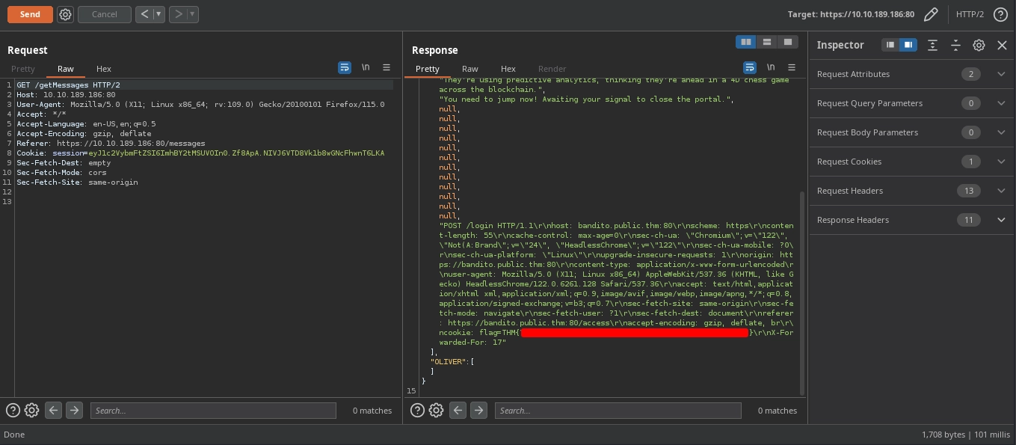The width and height of the screenshot is (1016, 445).
Task: Show non-printable characters in Response panel
Action: coord(771,67)
